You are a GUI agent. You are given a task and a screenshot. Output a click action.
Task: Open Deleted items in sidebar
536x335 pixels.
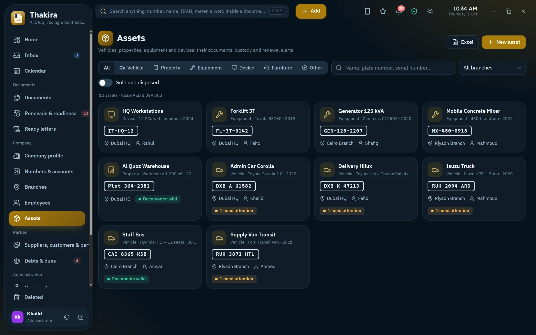tap(47, 297)
